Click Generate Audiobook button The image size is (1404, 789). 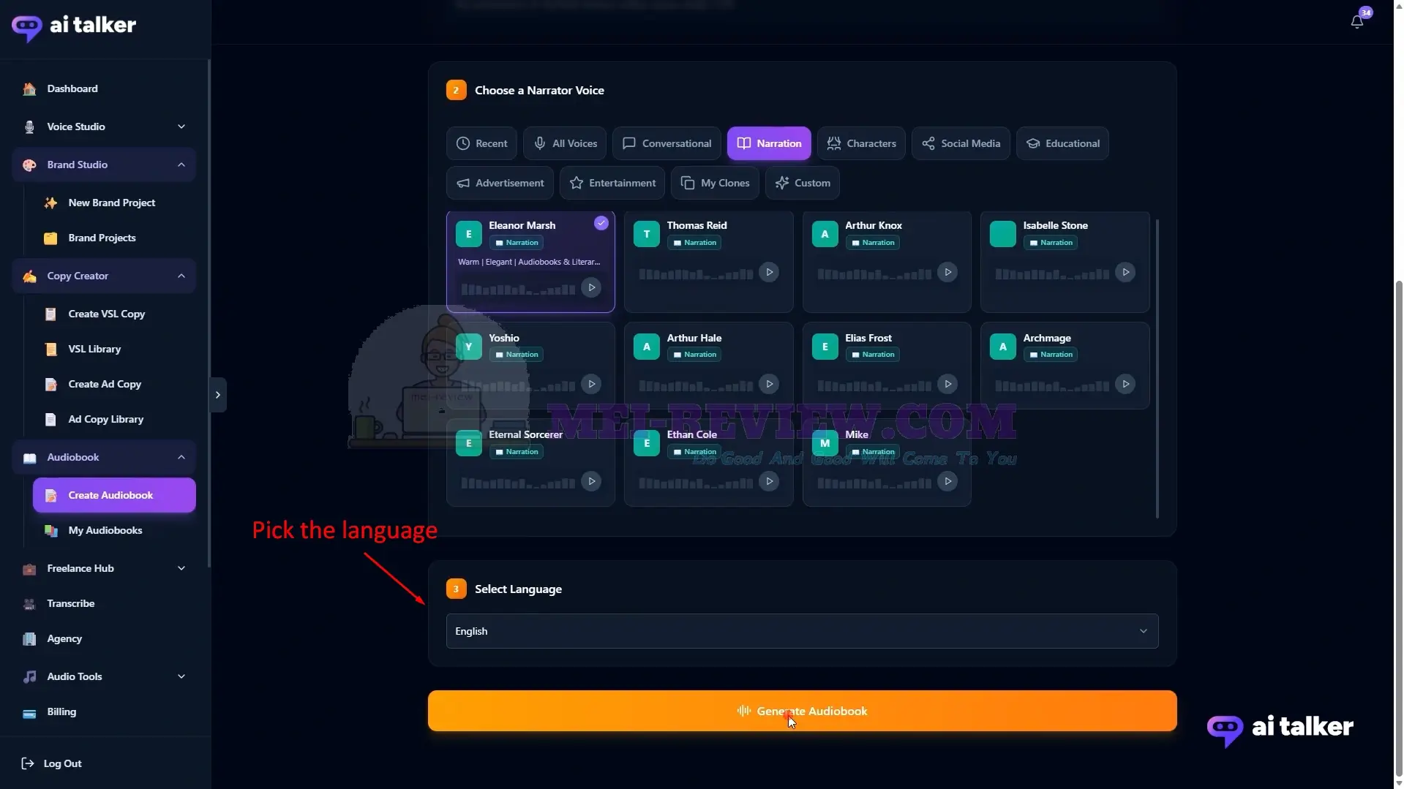pyautogui.click(x=802, y=711)
